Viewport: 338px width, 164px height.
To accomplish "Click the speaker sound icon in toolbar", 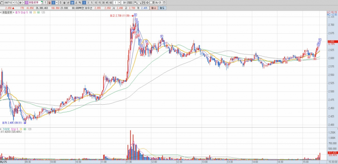I will 19,2.
